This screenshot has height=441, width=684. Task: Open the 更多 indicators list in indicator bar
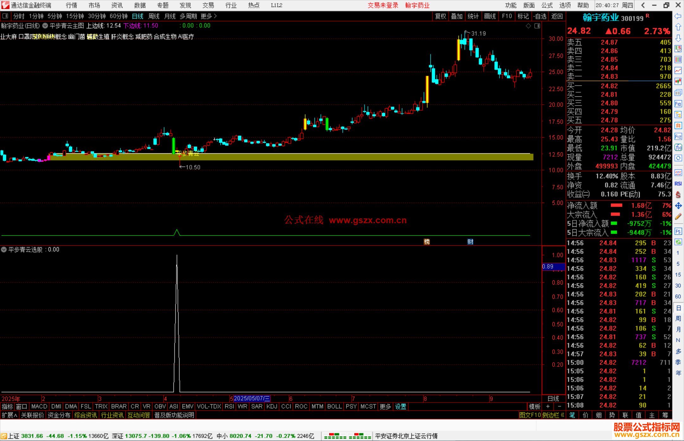coord(385,407)
